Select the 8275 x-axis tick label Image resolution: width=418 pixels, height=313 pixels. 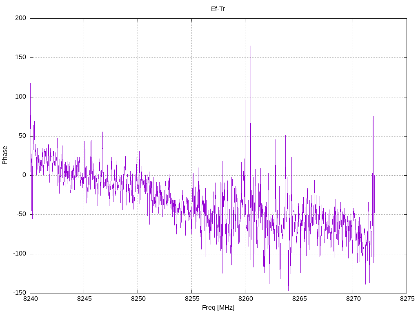pyautogui.click(x=407, y=299)
